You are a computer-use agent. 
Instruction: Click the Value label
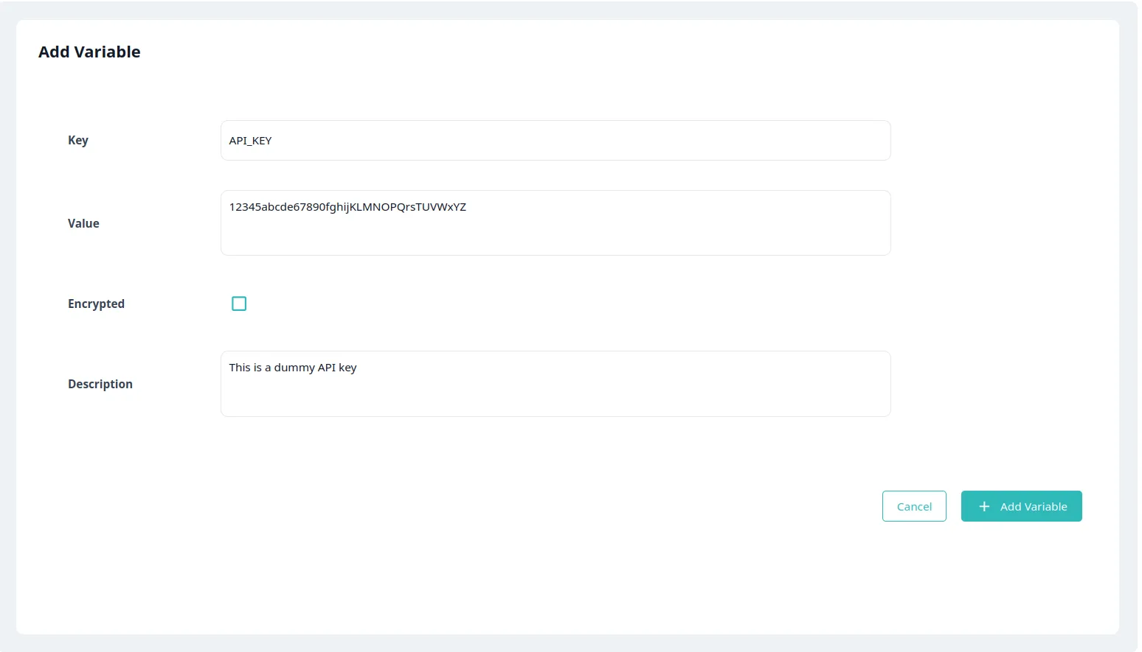pos(83,223)
